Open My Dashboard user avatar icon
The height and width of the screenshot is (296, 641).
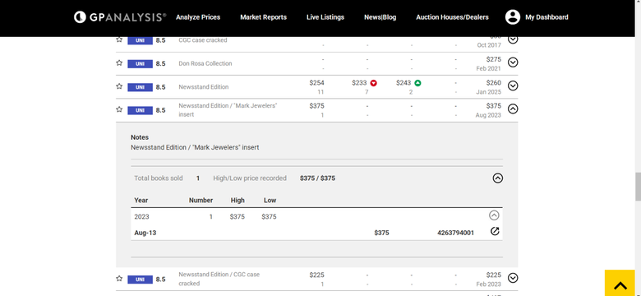click(x=512, y=17)
